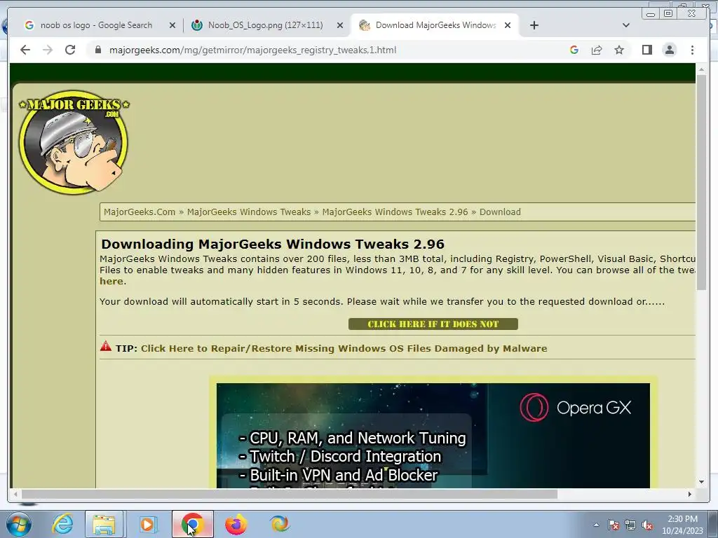
Task: Switch to noob os logo Google Search tab
Action: tap(96, 25)
